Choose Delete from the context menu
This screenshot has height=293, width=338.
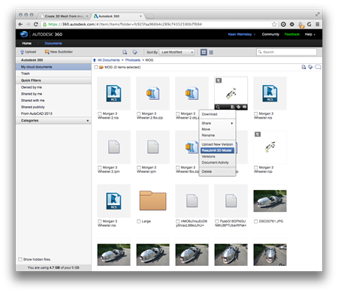217,171
